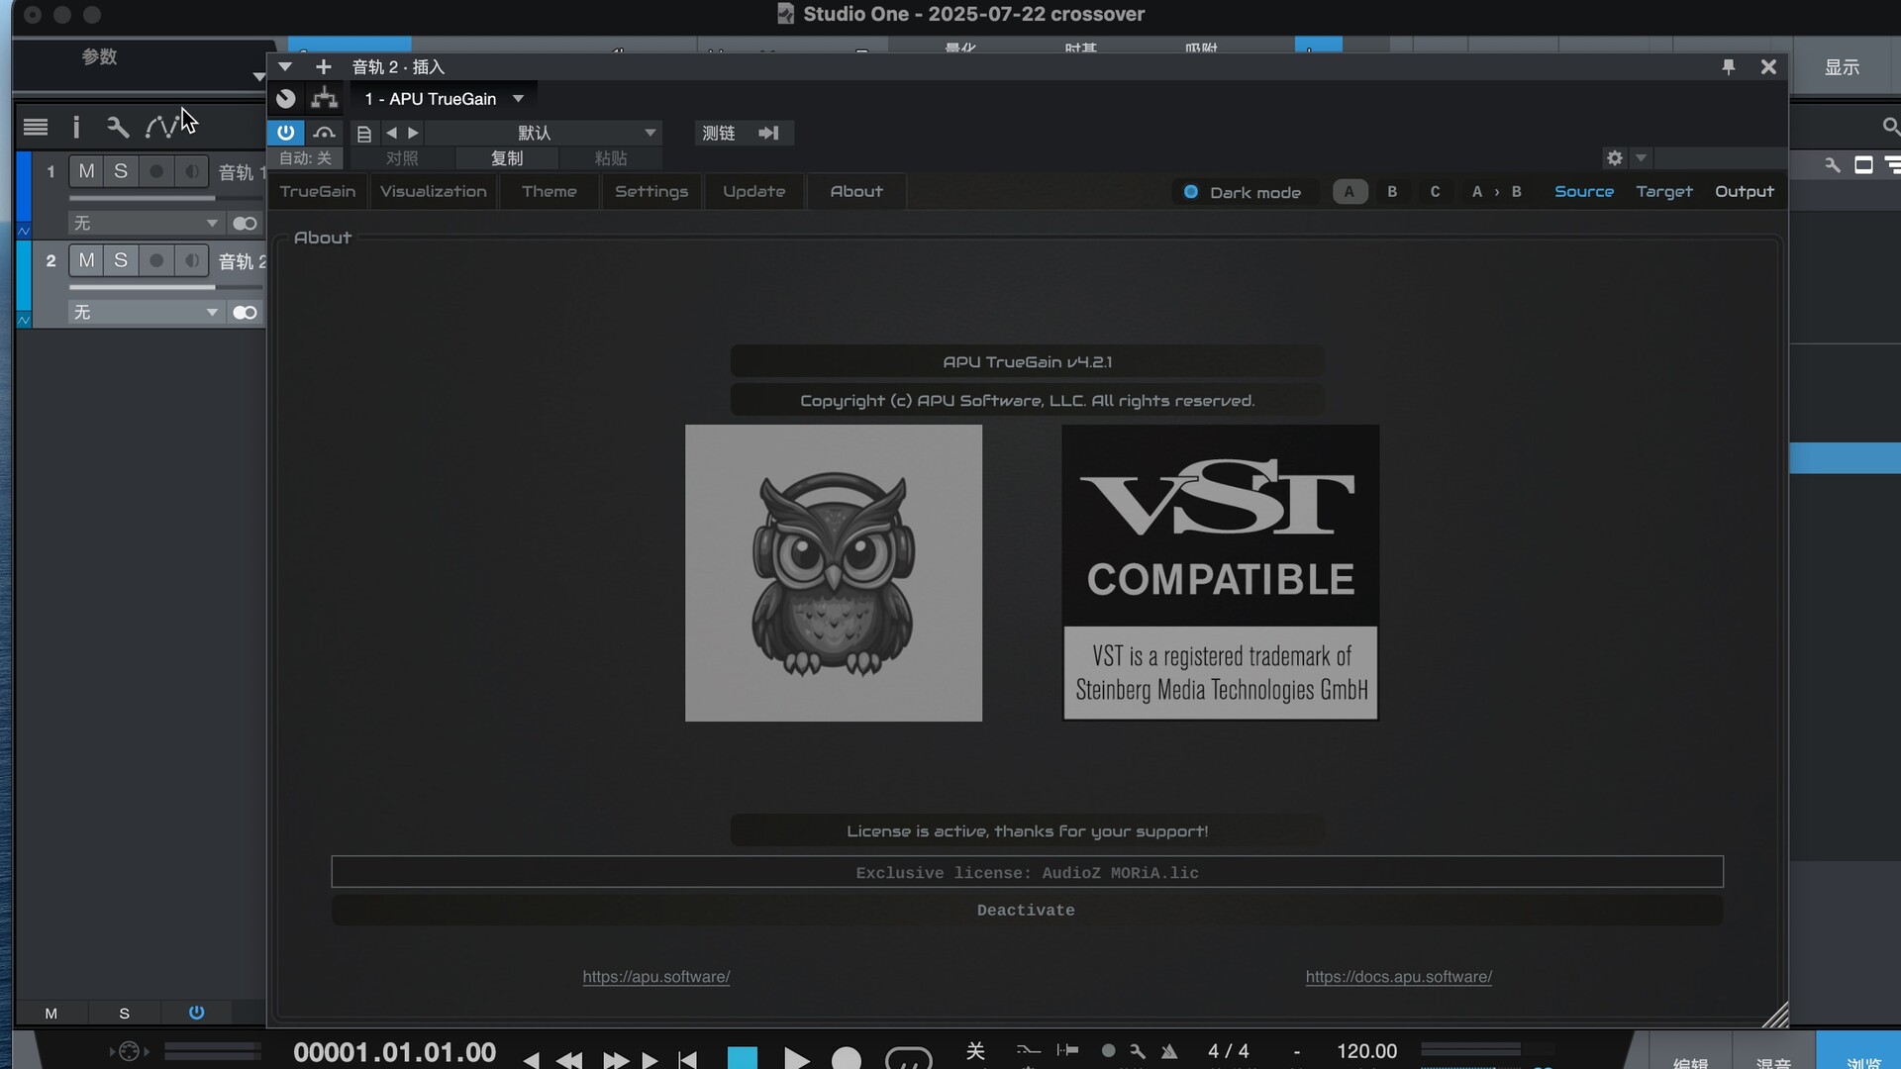Click Record in the transport bar
The image size is (1901, 1069).
pyautogui.click(x=847, y=1059)
